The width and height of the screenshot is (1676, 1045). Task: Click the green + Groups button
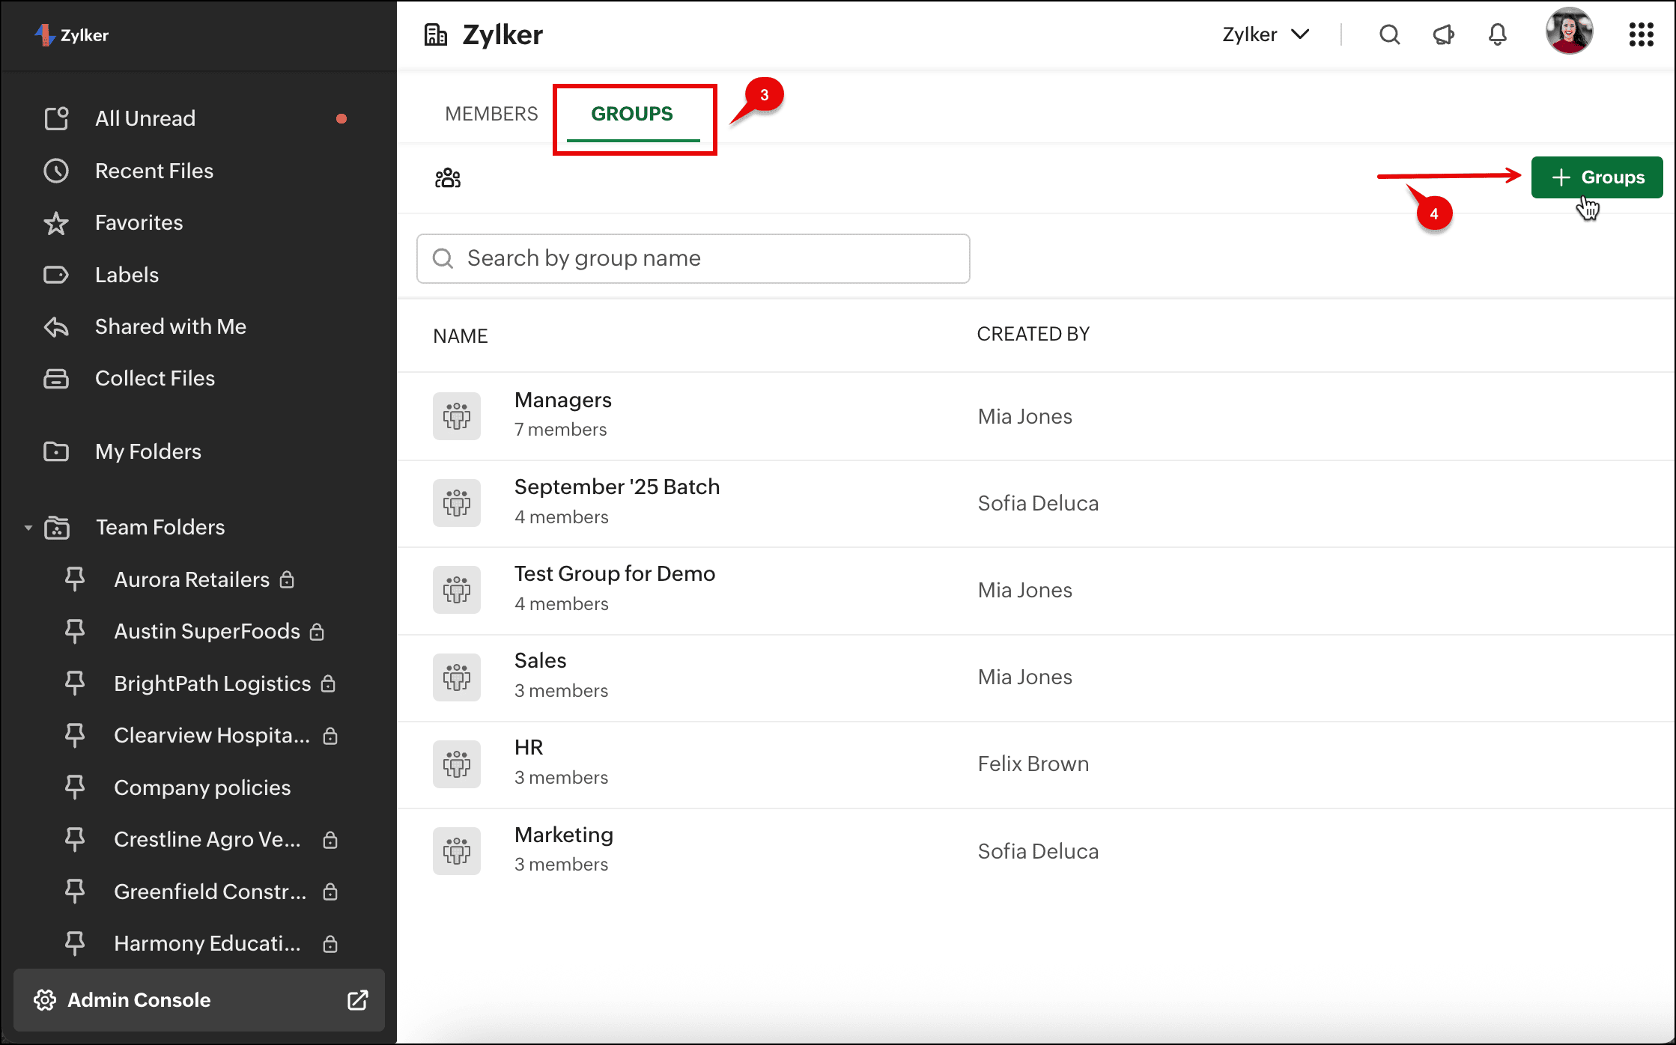tap(1597, 177)
